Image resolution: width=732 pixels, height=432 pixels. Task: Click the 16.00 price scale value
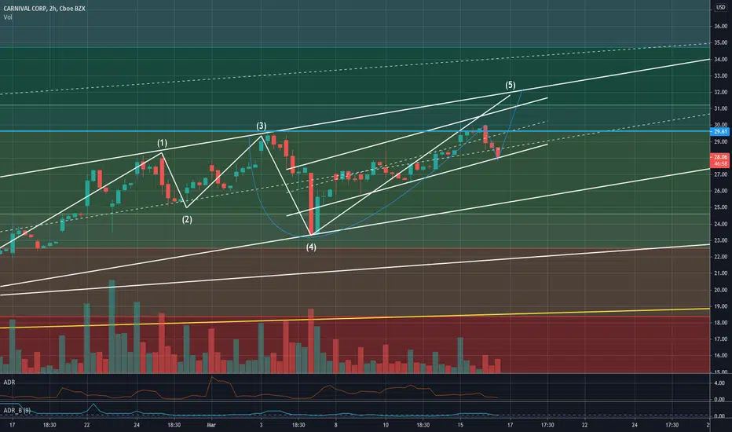(720, 355)
